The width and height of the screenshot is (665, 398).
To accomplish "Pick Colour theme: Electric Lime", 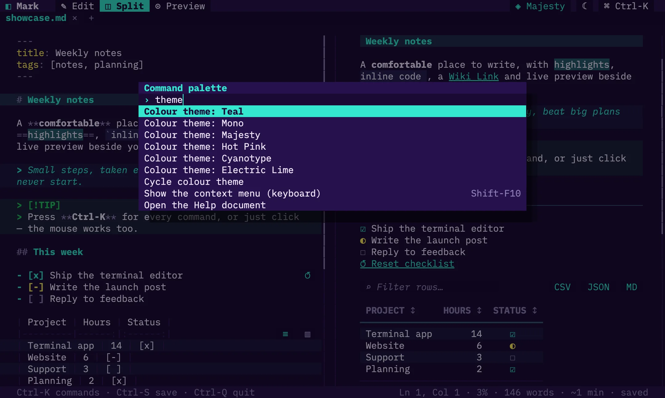I will pyautogui.click(x=332, y=170).
